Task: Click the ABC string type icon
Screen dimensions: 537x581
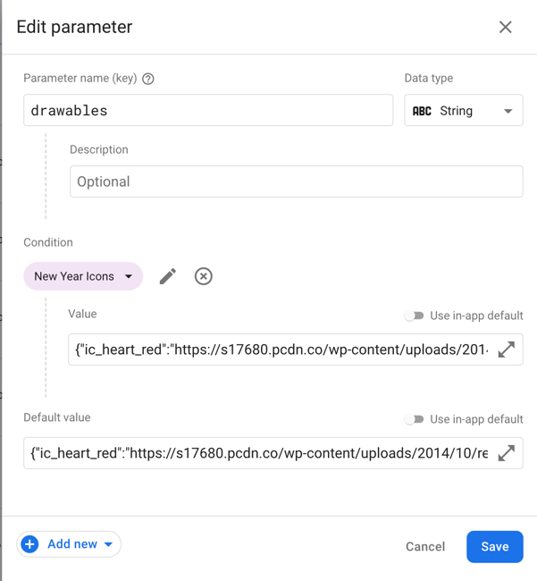Action: pyautogui.click(x=422, y=111)
